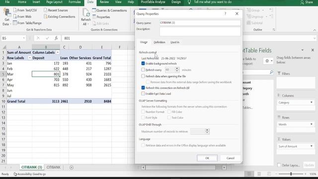Click the zoom in plus button
Viewport: 318px width, 179px height.
pos(305,174)
